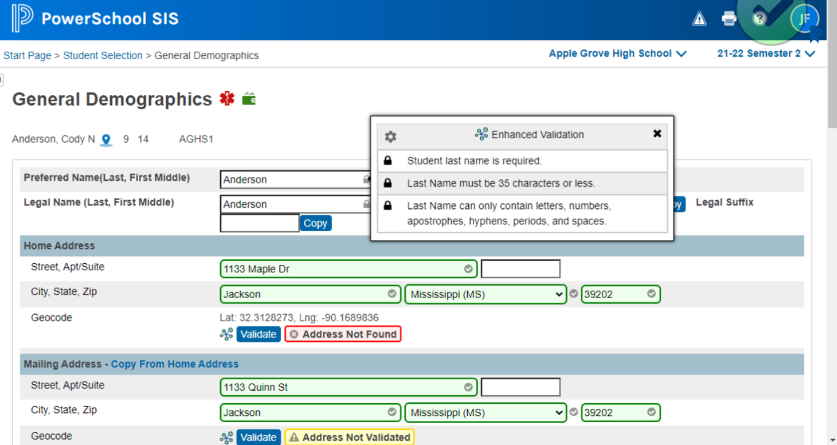
Task: Click the printer icon in header
Action: [x=729, y=18]
